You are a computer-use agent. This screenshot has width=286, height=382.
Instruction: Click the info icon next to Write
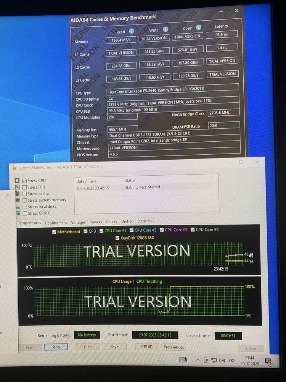165,29
